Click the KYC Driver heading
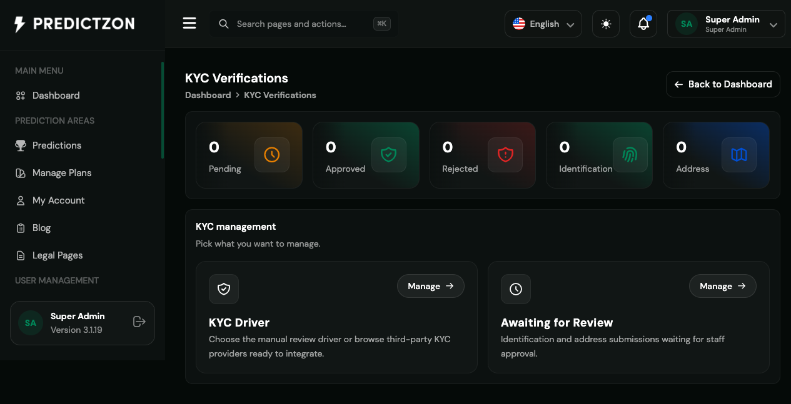791x404 pixels. (x=239, y=323)
